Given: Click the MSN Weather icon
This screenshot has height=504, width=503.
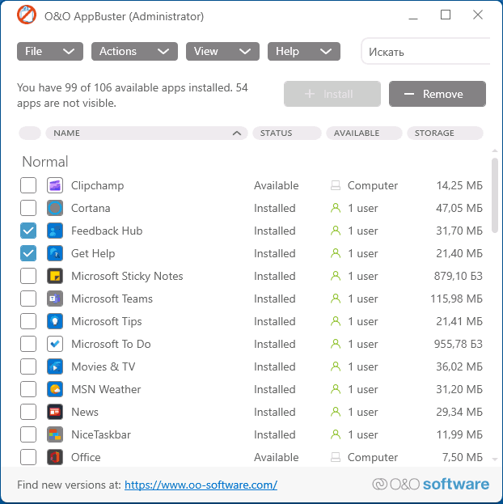Looking at the screenshot, I should tap(55, 389).
